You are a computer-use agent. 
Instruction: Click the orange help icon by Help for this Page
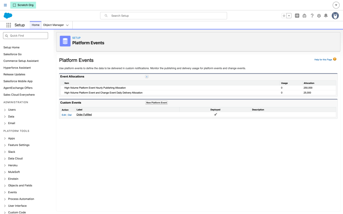tap(335, 59)
